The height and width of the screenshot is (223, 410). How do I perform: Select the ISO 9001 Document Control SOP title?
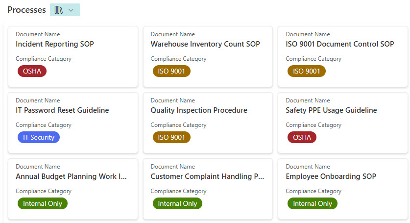340,44
